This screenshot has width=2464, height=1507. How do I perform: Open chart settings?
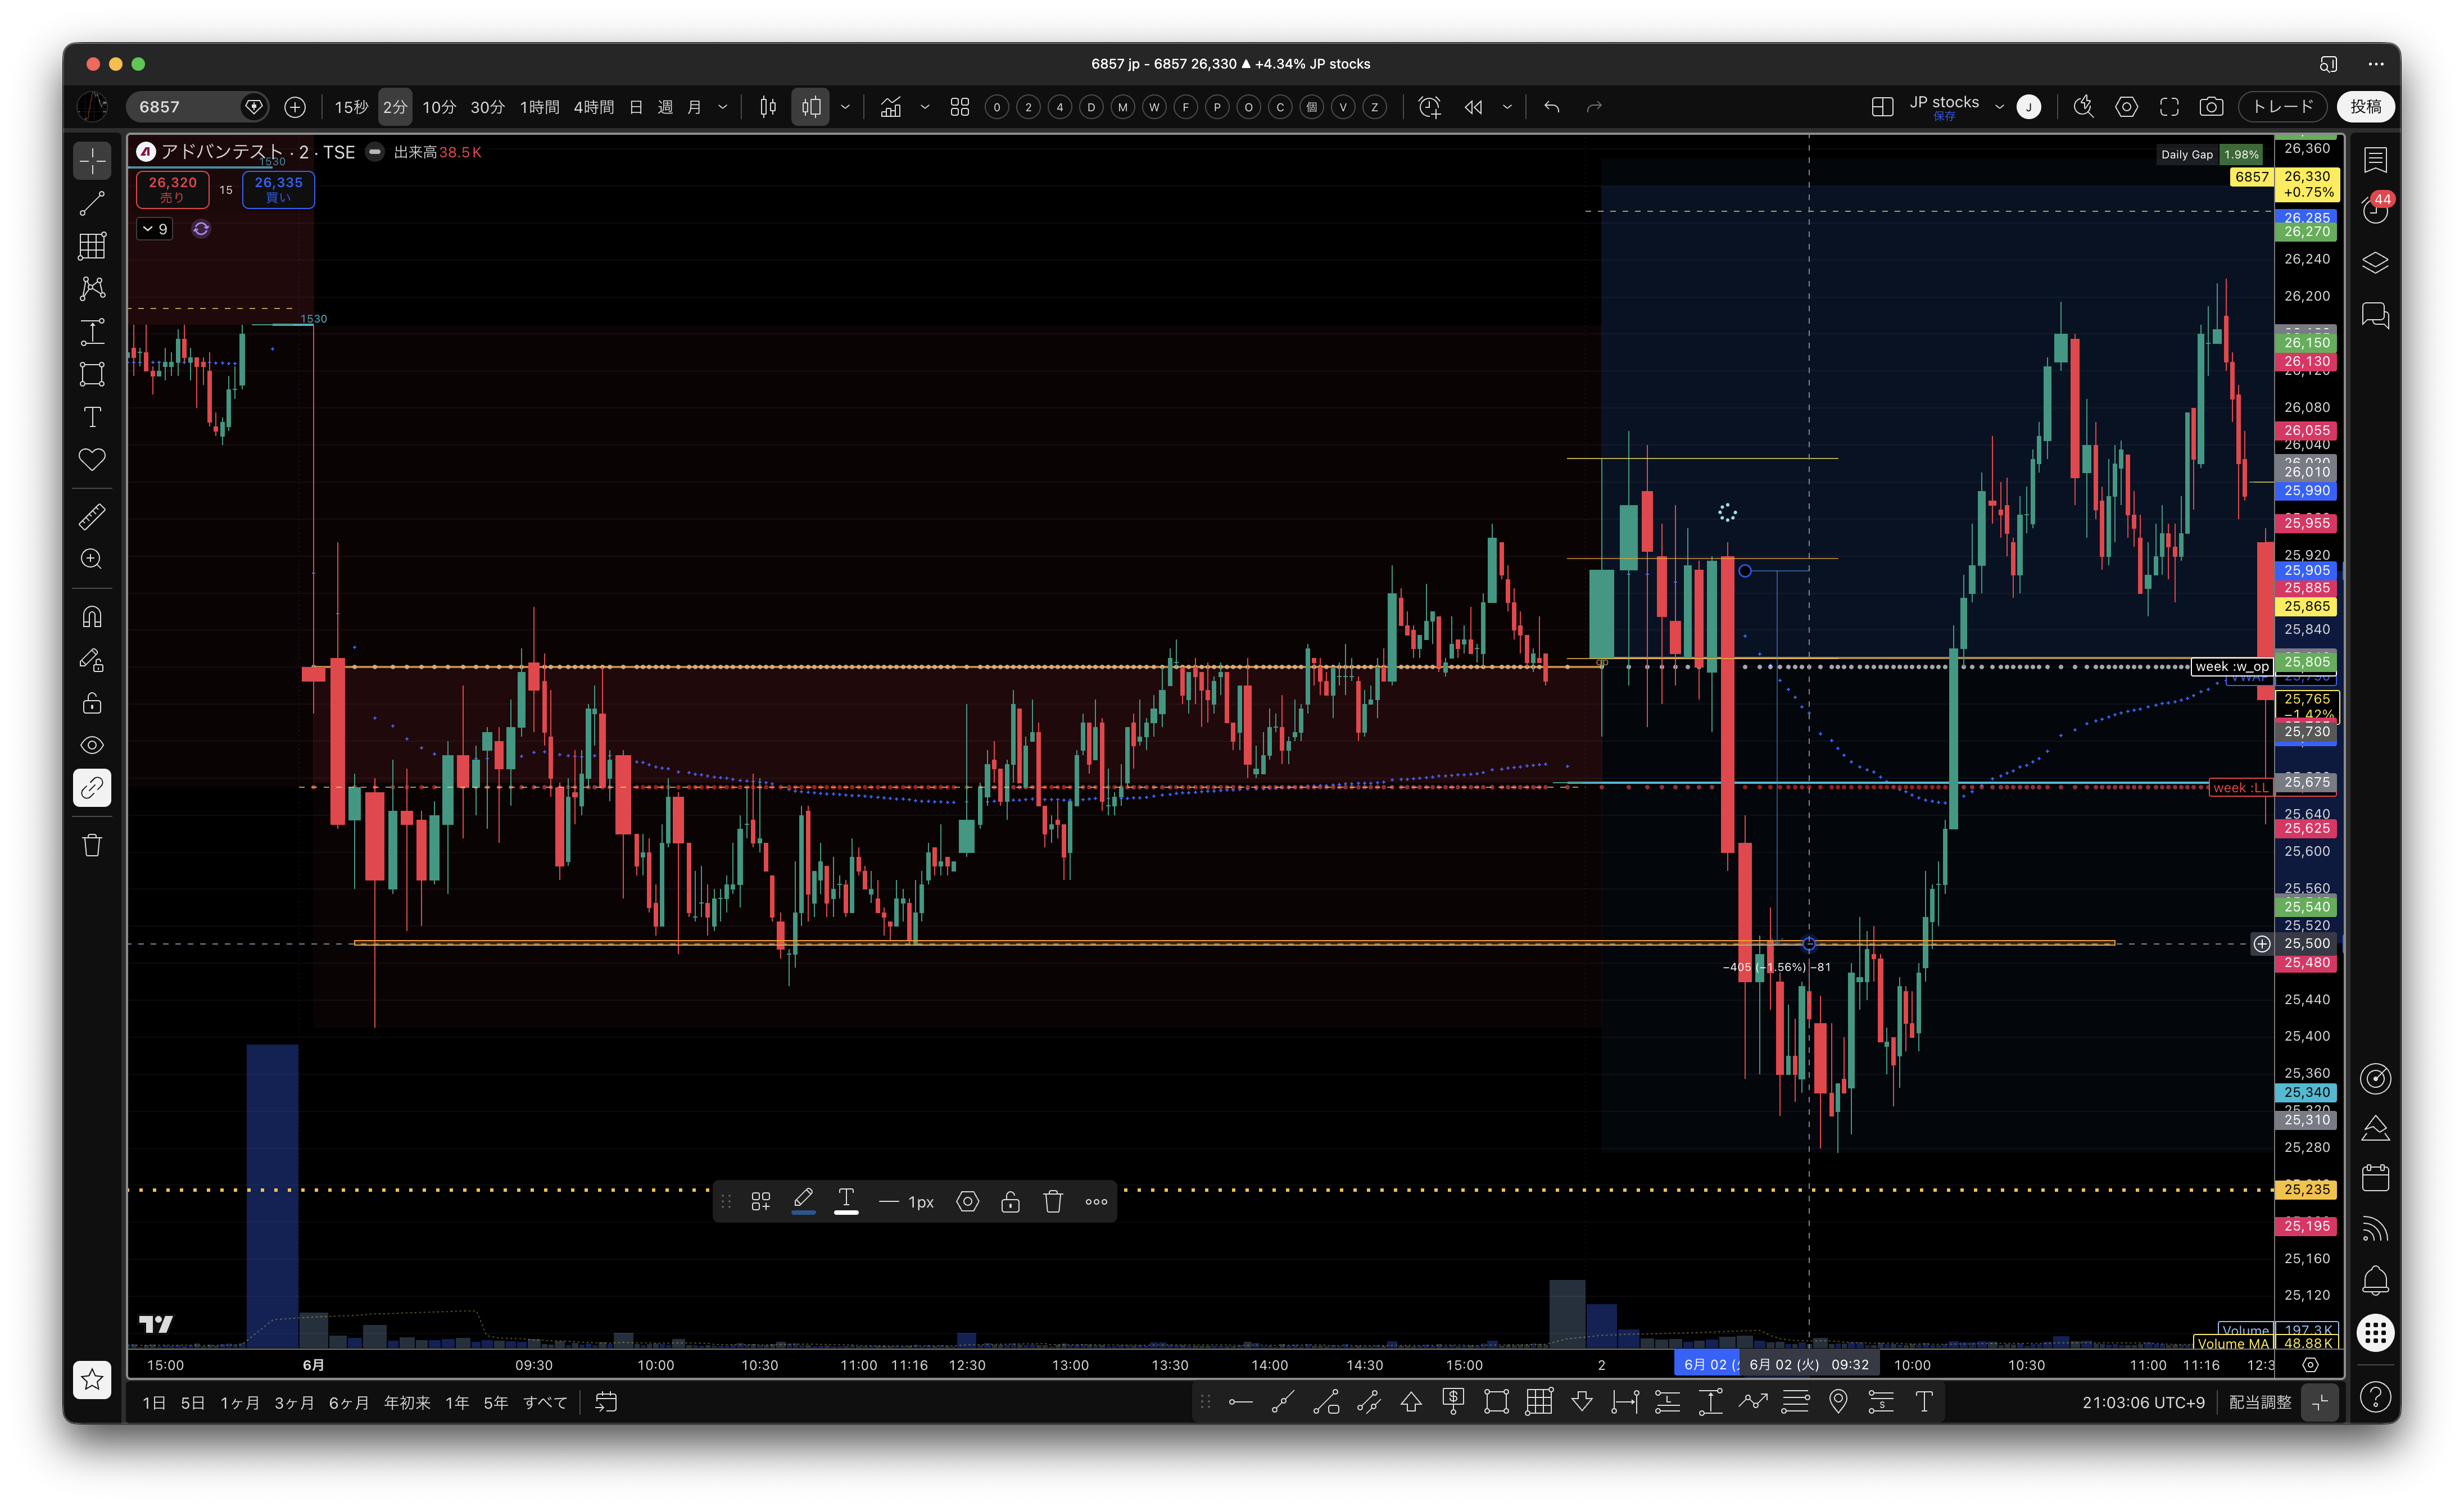pos(2127,107)
